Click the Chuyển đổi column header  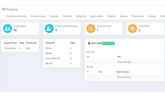(31, 43)
